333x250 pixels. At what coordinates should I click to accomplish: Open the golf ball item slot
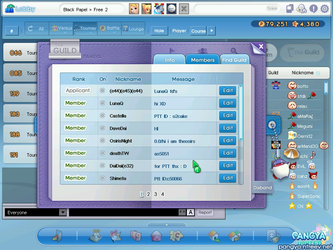pyautogui.click(x=171, y=9)
